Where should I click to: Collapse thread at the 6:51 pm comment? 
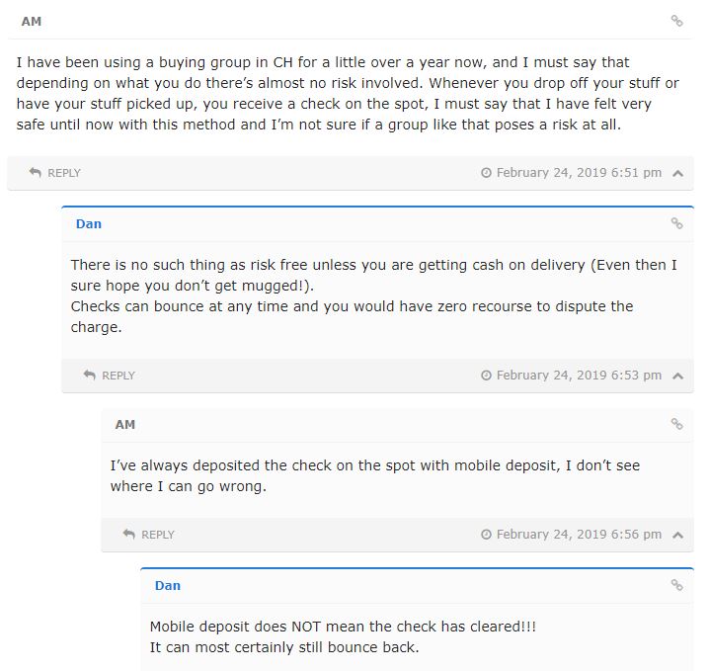677,173
